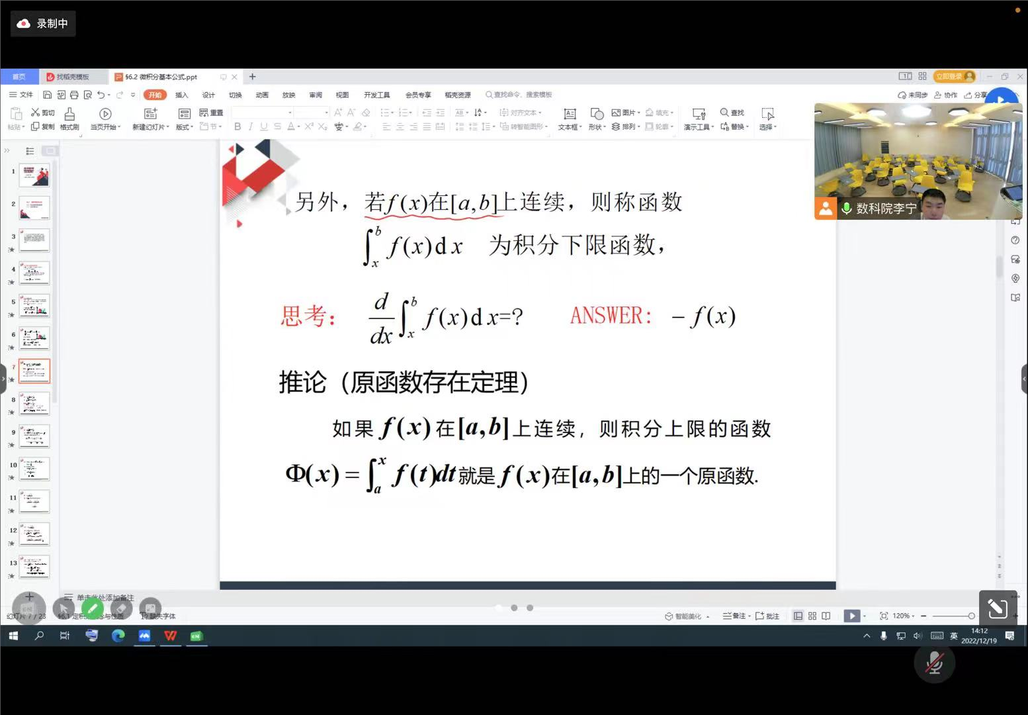
Task: Open the font size dropdown
Action: click(x=326, y=113)
